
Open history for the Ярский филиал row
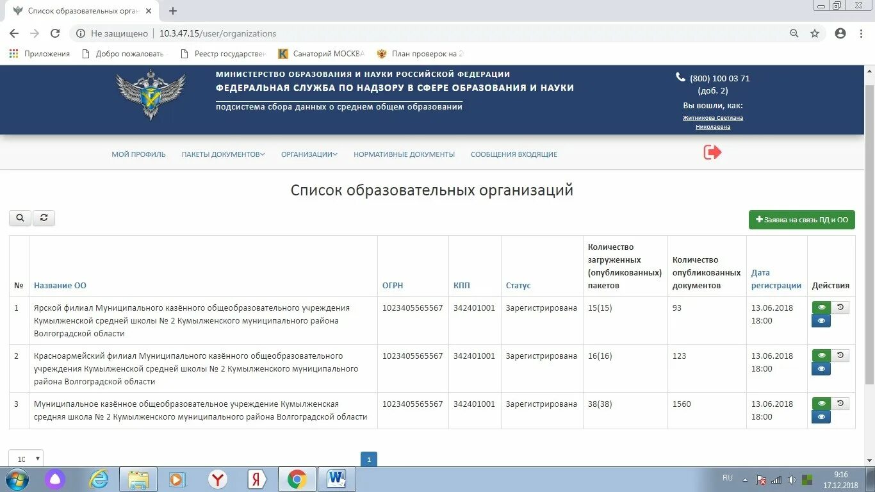pos(841,307)
